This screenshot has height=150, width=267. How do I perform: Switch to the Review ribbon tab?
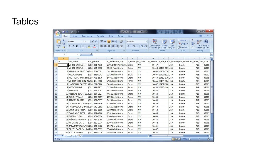(x=120, y=36)
